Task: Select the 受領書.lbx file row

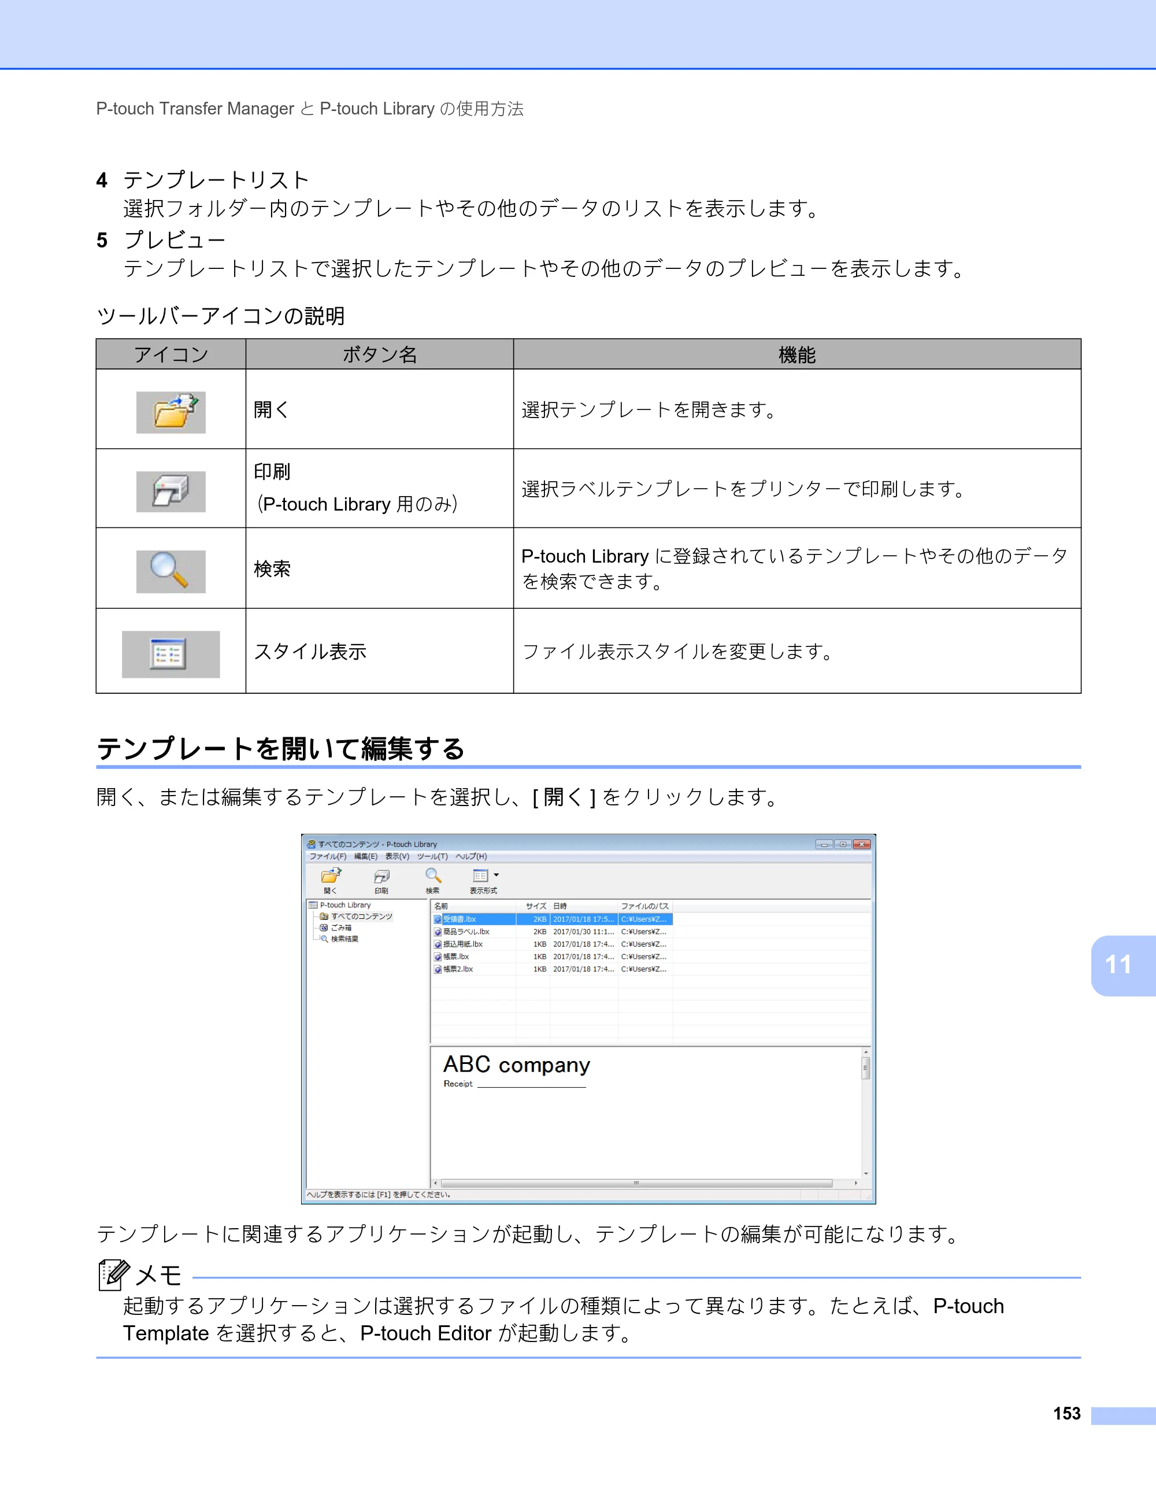Action: tap(553, 919)
